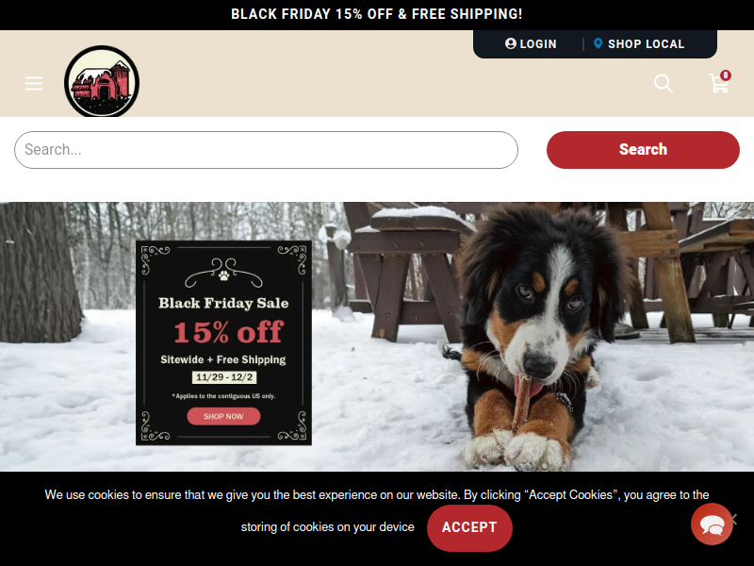This screenshot has width=754, height=566.
Task: Click the Black Friday Sale promo card heading
Action: pyautogui.click(x=223, y=303)
